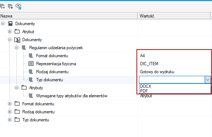This screenshot has width=212, height=137.
Task: Expand the Typ dokumentu folder
Action: click(x=9, y=120)
